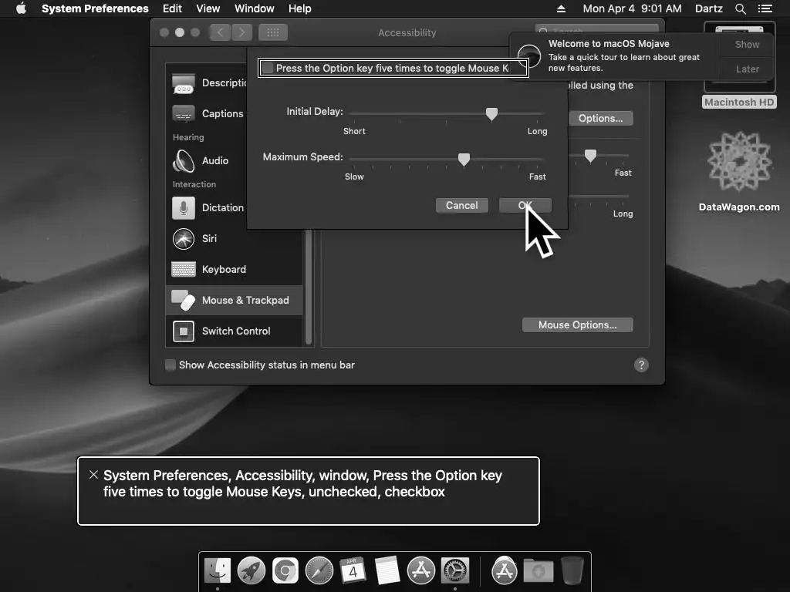Open the Help menu
The height and width of the screenshot is (592, 790).
(300, 8)
